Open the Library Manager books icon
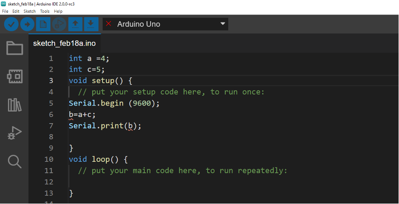 (15, 105)
